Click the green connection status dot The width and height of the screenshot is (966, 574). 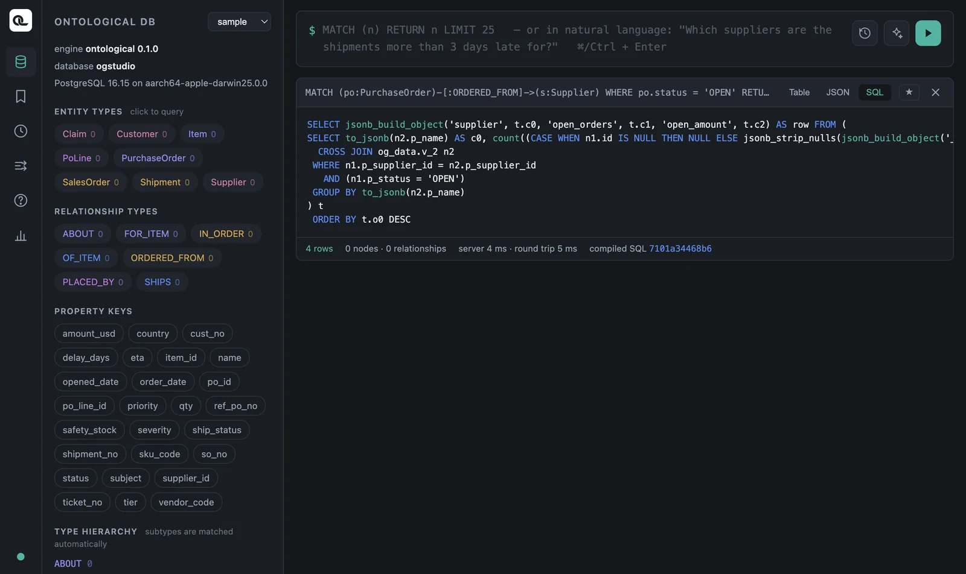tap(21, 557)
